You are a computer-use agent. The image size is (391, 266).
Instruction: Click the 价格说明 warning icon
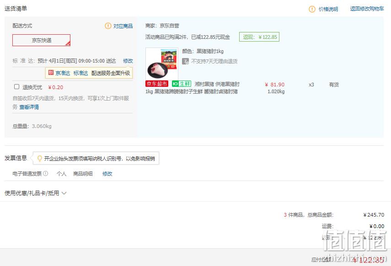312,9
